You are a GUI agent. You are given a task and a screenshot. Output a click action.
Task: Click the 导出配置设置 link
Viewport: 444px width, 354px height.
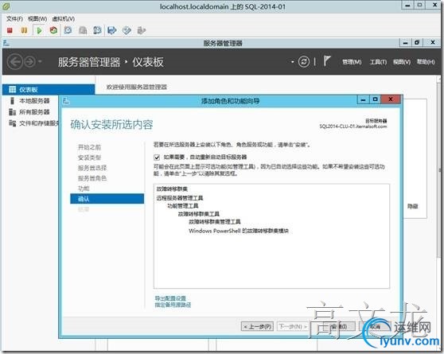tap(170, 298)
